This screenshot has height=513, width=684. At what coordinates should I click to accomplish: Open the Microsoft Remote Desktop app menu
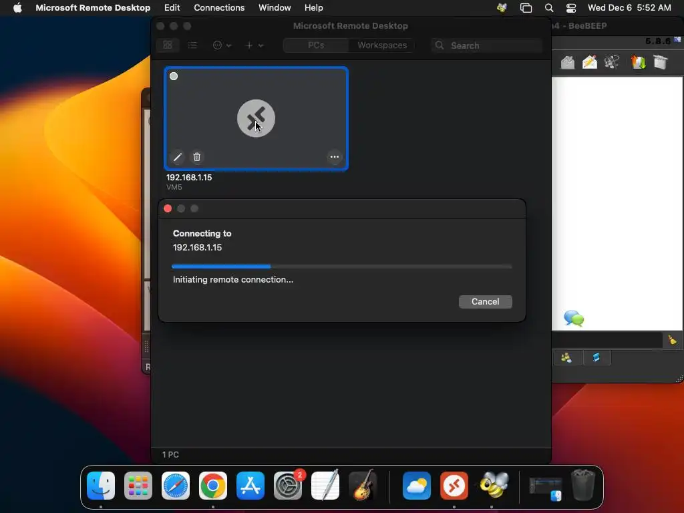tap(93, 8)
